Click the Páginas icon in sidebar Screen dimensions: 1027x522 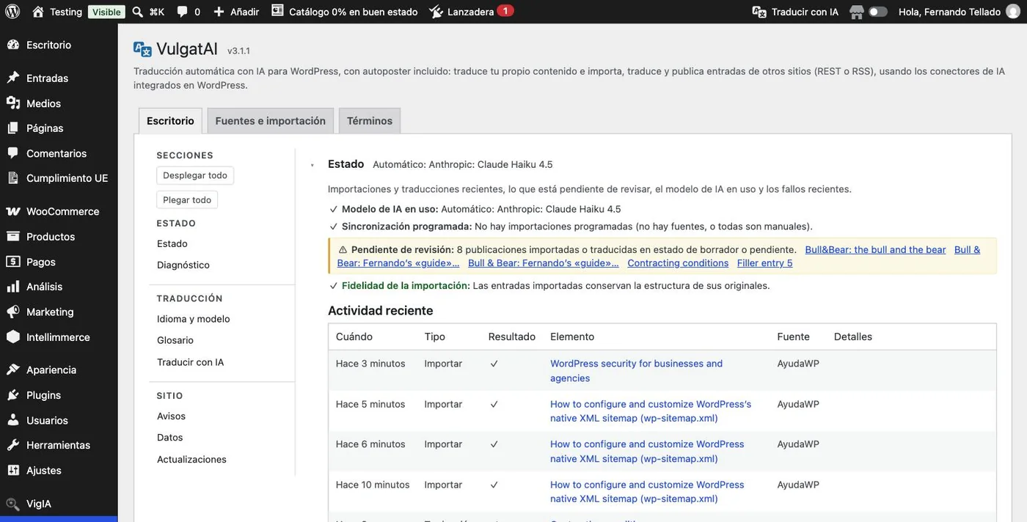click(x=13, y=128)
